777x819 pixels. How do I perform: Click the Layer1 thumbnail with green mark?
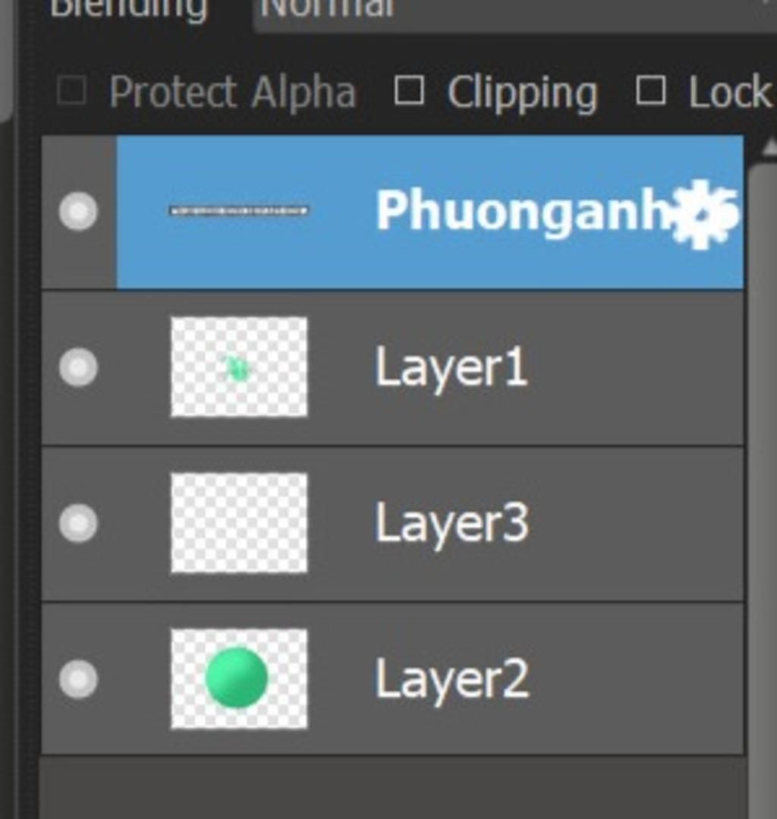pos(239,367)
